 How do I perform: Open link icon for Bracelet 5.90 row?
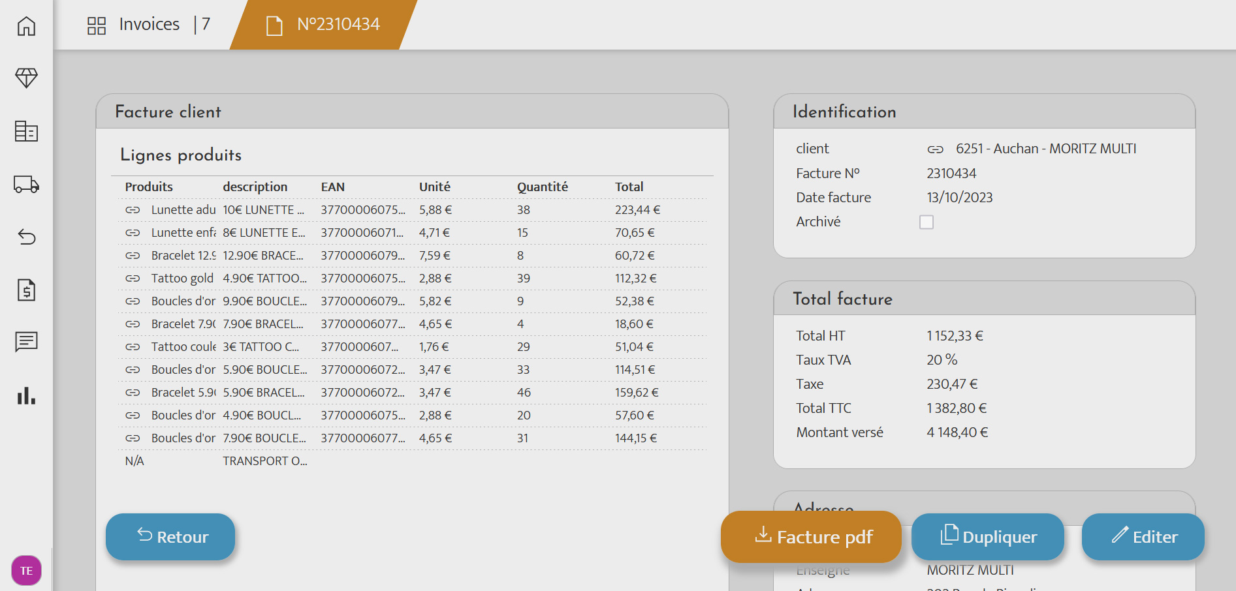[x=133, y=393]
